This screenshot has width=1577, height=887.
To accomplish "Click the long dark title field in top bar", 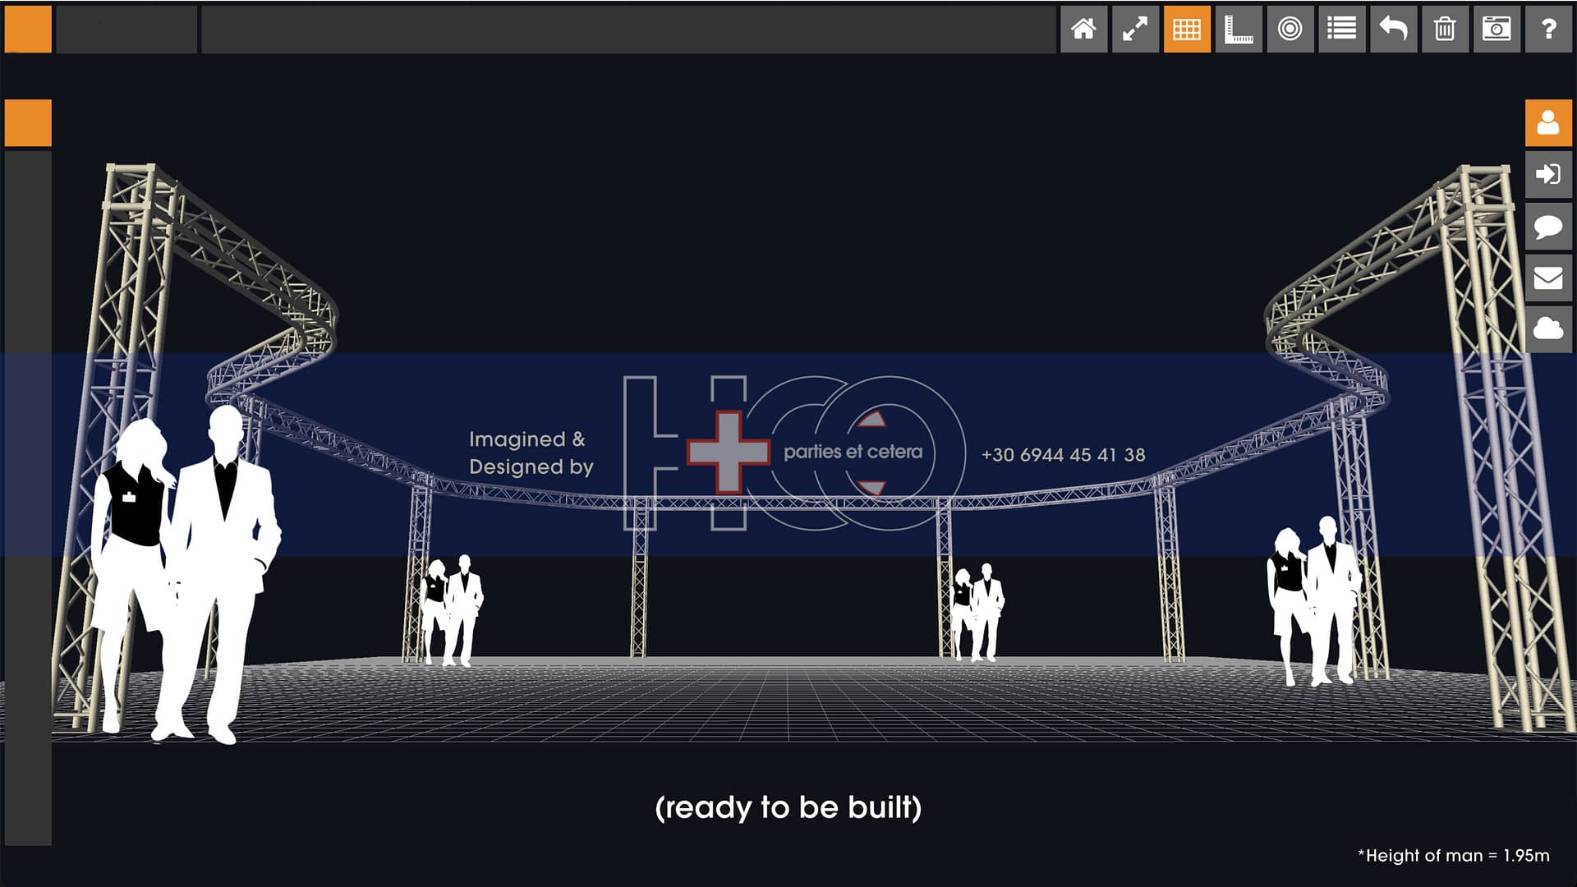I will click(628, 30).
